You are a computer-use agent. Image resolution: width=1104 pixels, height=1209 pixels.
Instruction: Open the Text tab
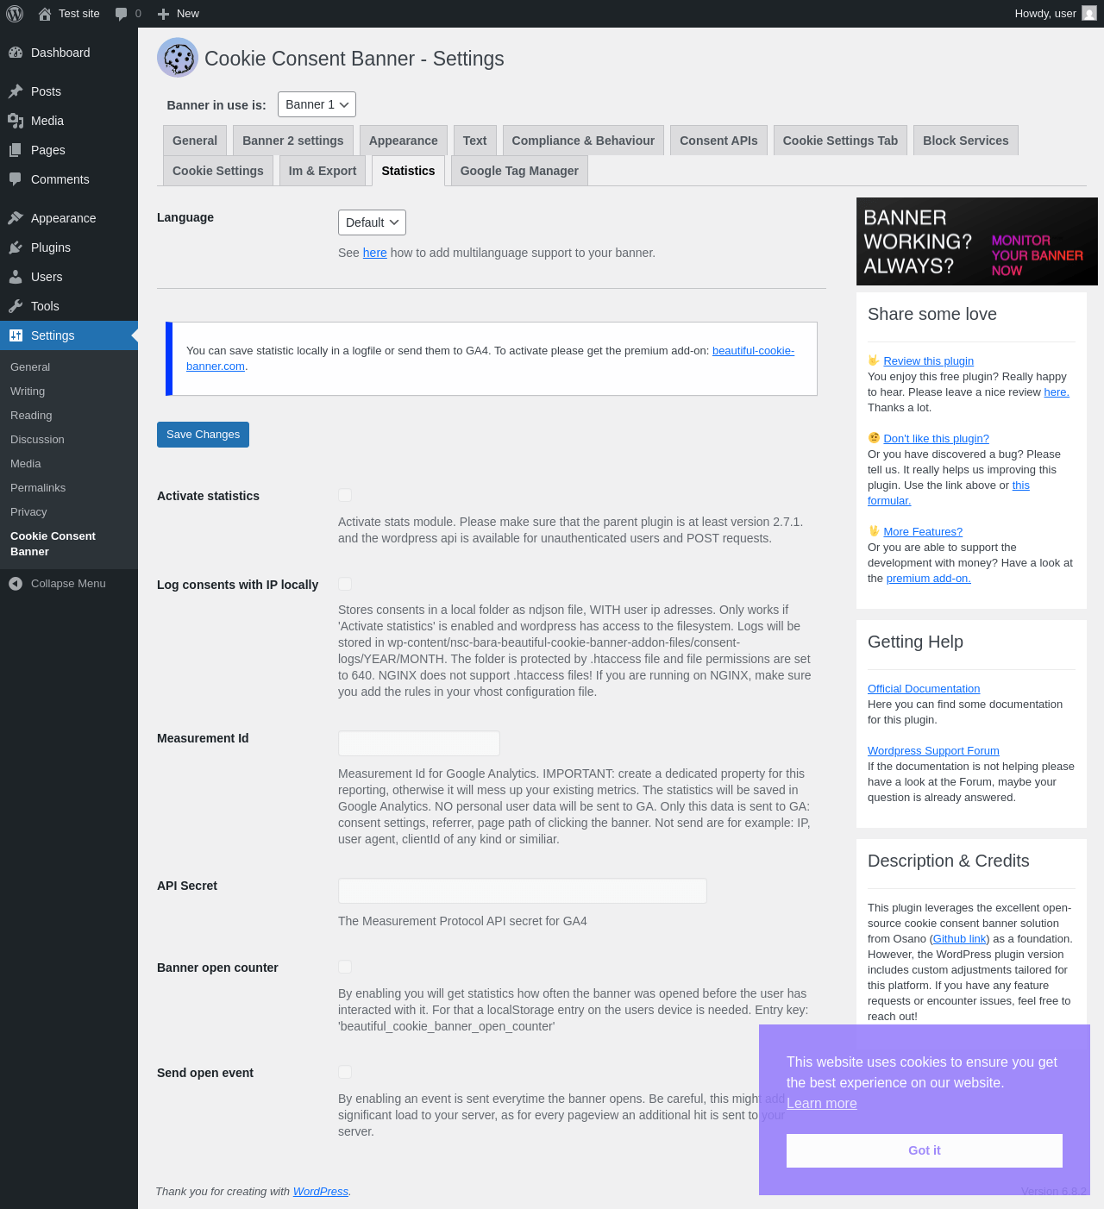pos(474,141)
